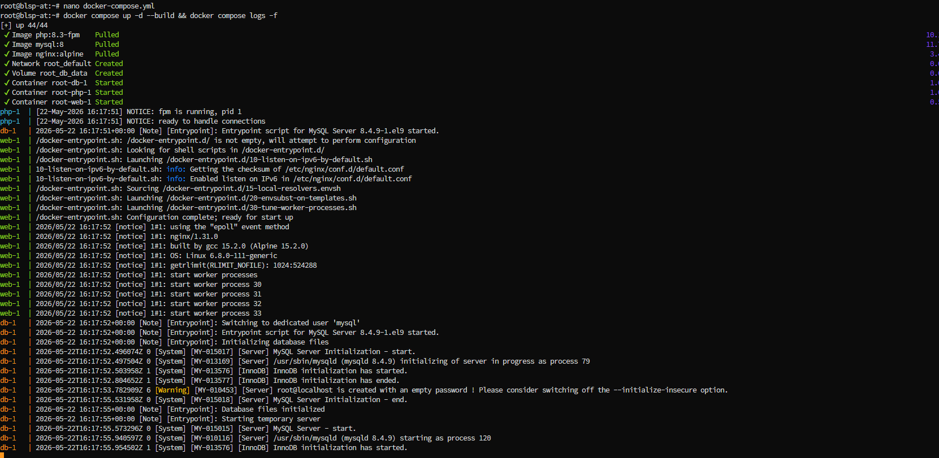Click the checkmark beside Container root-db-1
Image resolution: width=939 pixels, height=458 pixels.
tap(7, 83)
